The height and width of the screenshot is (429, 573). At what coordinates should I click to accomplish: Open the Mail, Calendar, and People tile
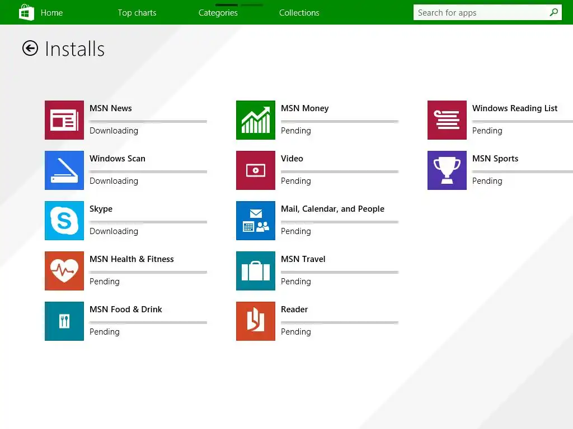click(256, 221)
